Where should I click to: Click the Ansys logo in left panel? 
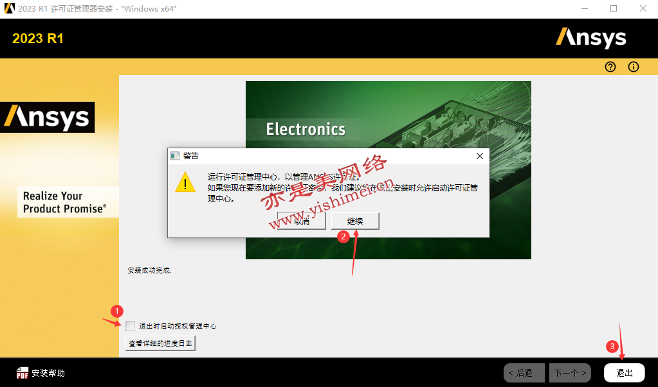[x=48, y=117]
